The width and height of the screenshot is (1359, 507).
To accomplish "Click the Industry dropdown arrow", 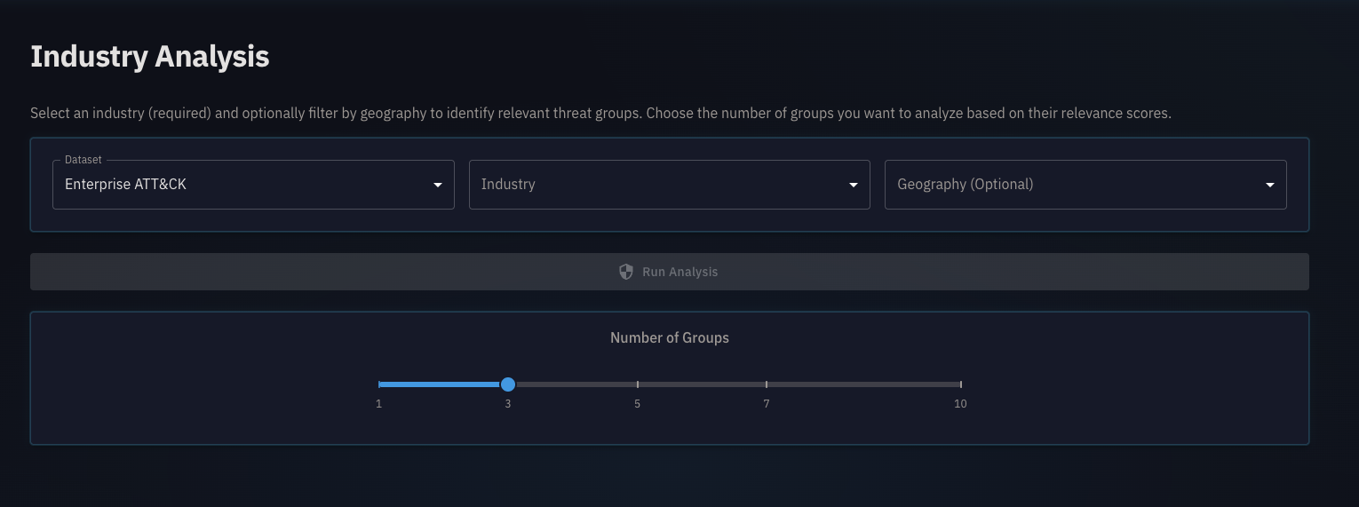I will (x=854, y=185).
